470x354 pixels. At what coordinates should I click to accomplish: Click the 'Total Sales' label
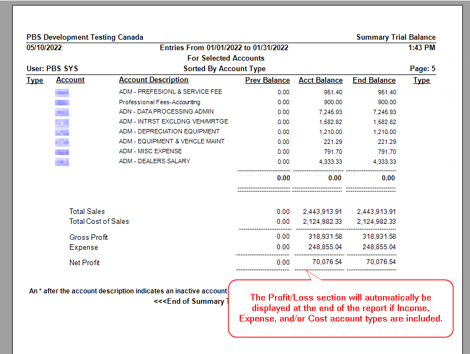pos(87,212)
